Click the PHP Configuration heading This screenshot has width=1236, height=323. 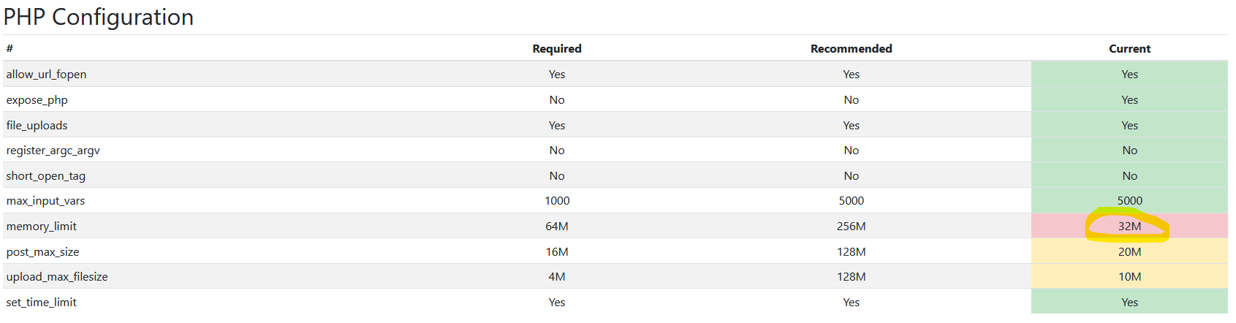click(99, 17)
